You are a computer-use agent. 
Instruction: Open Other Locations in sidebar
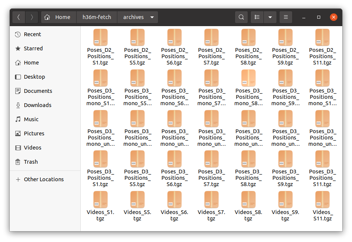point(45,179)
